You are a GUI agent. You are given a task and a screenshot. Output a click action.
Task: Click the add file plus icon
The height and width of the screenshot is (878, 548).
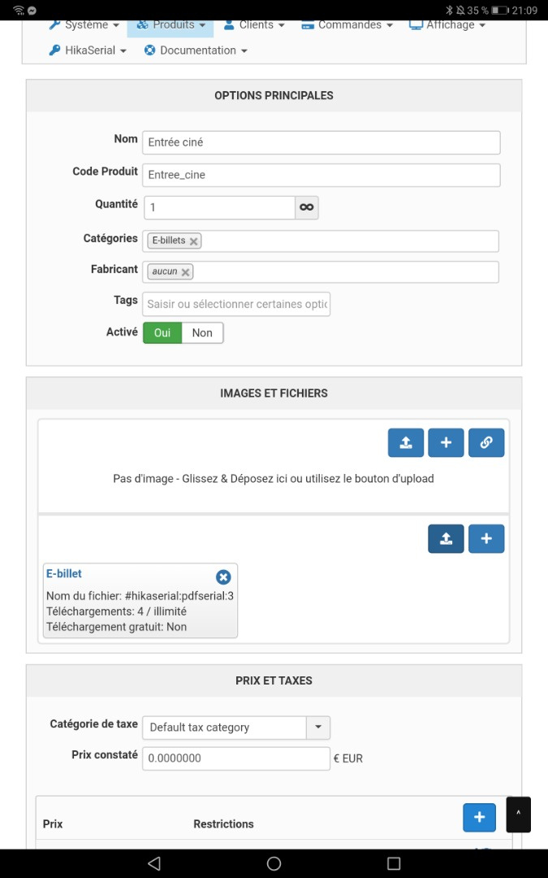click(486, 538)
